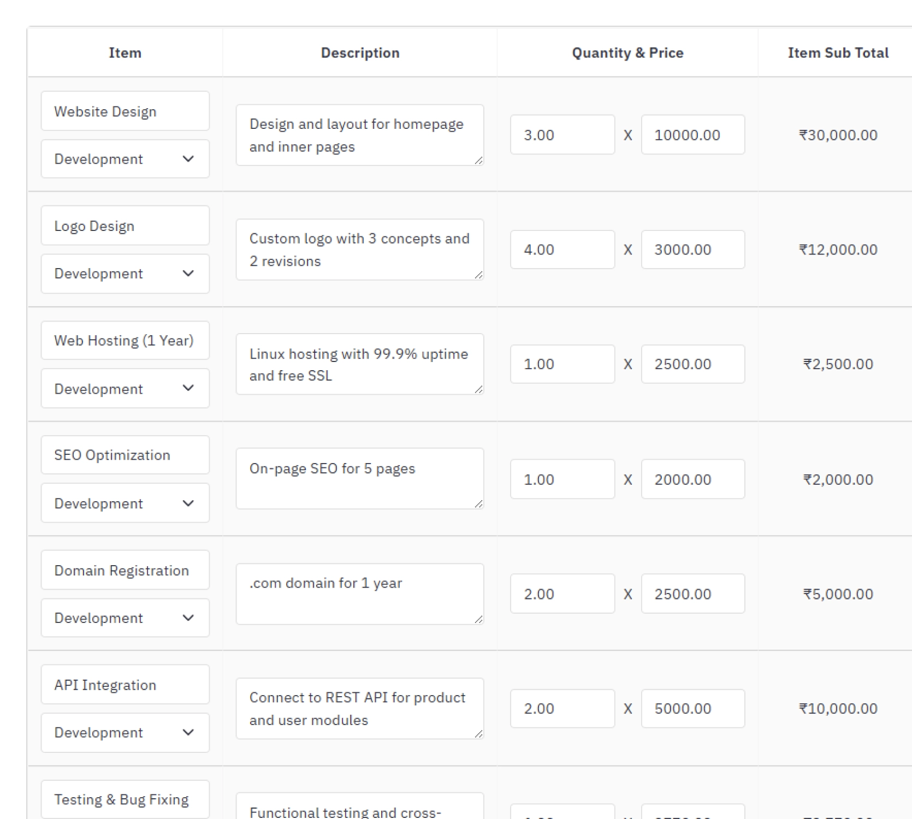Click the Website Design item name field
Image resolution: width=912 pixels, height=819 pixels.
[x=125, y=111]
